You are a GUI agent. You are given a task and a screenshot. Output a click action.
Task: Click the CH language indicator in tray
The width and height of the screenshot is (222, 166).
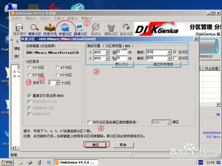click(200, 162)
